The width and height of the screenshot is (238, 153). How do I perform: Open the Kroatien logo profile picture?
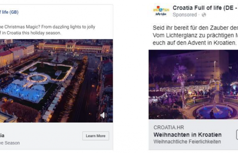click(161, 11)
